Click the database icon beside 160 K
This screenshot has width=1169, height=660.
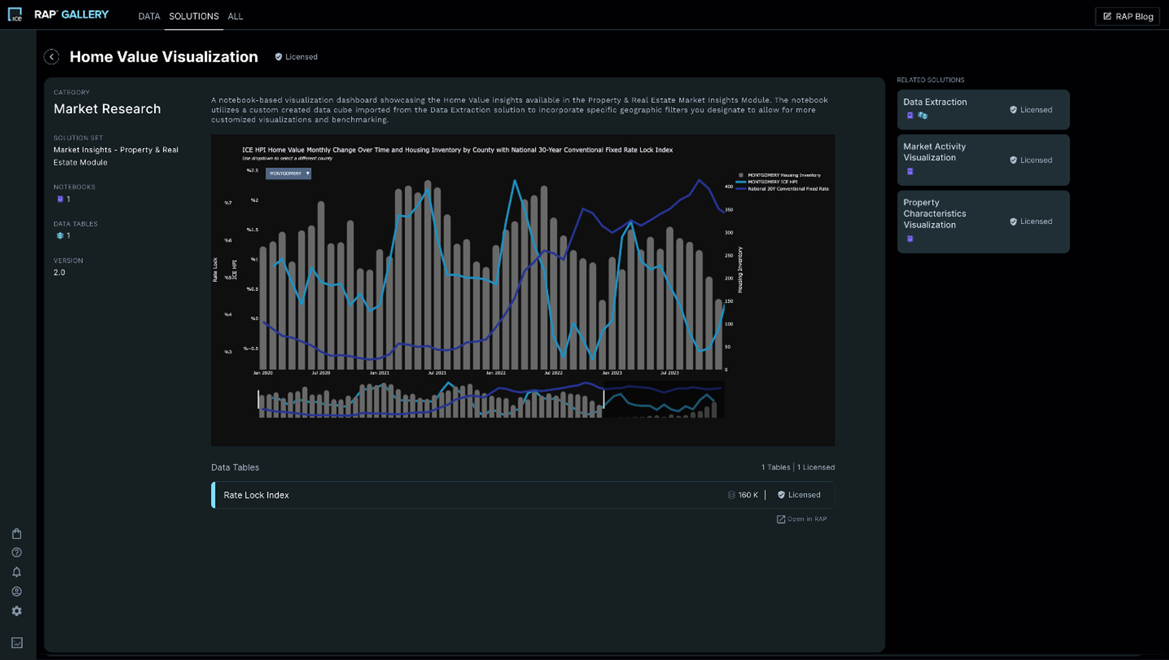click(x=731, y=495)
